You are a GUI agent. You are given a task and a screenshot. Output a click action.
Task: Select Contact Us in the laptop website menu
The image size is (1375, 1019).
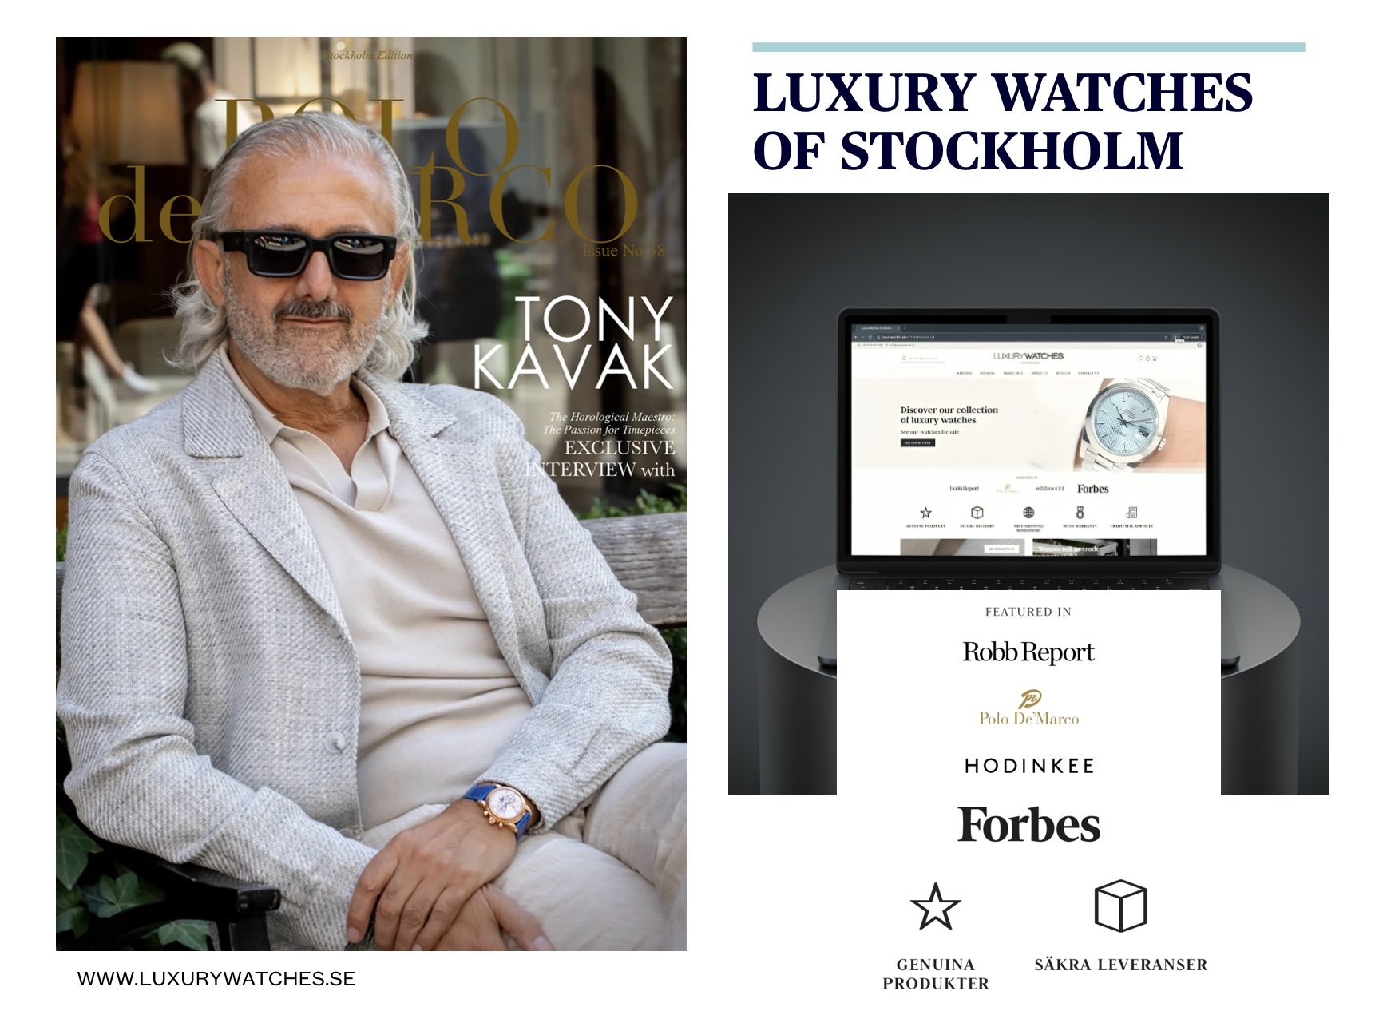(x=1088, y=373)
